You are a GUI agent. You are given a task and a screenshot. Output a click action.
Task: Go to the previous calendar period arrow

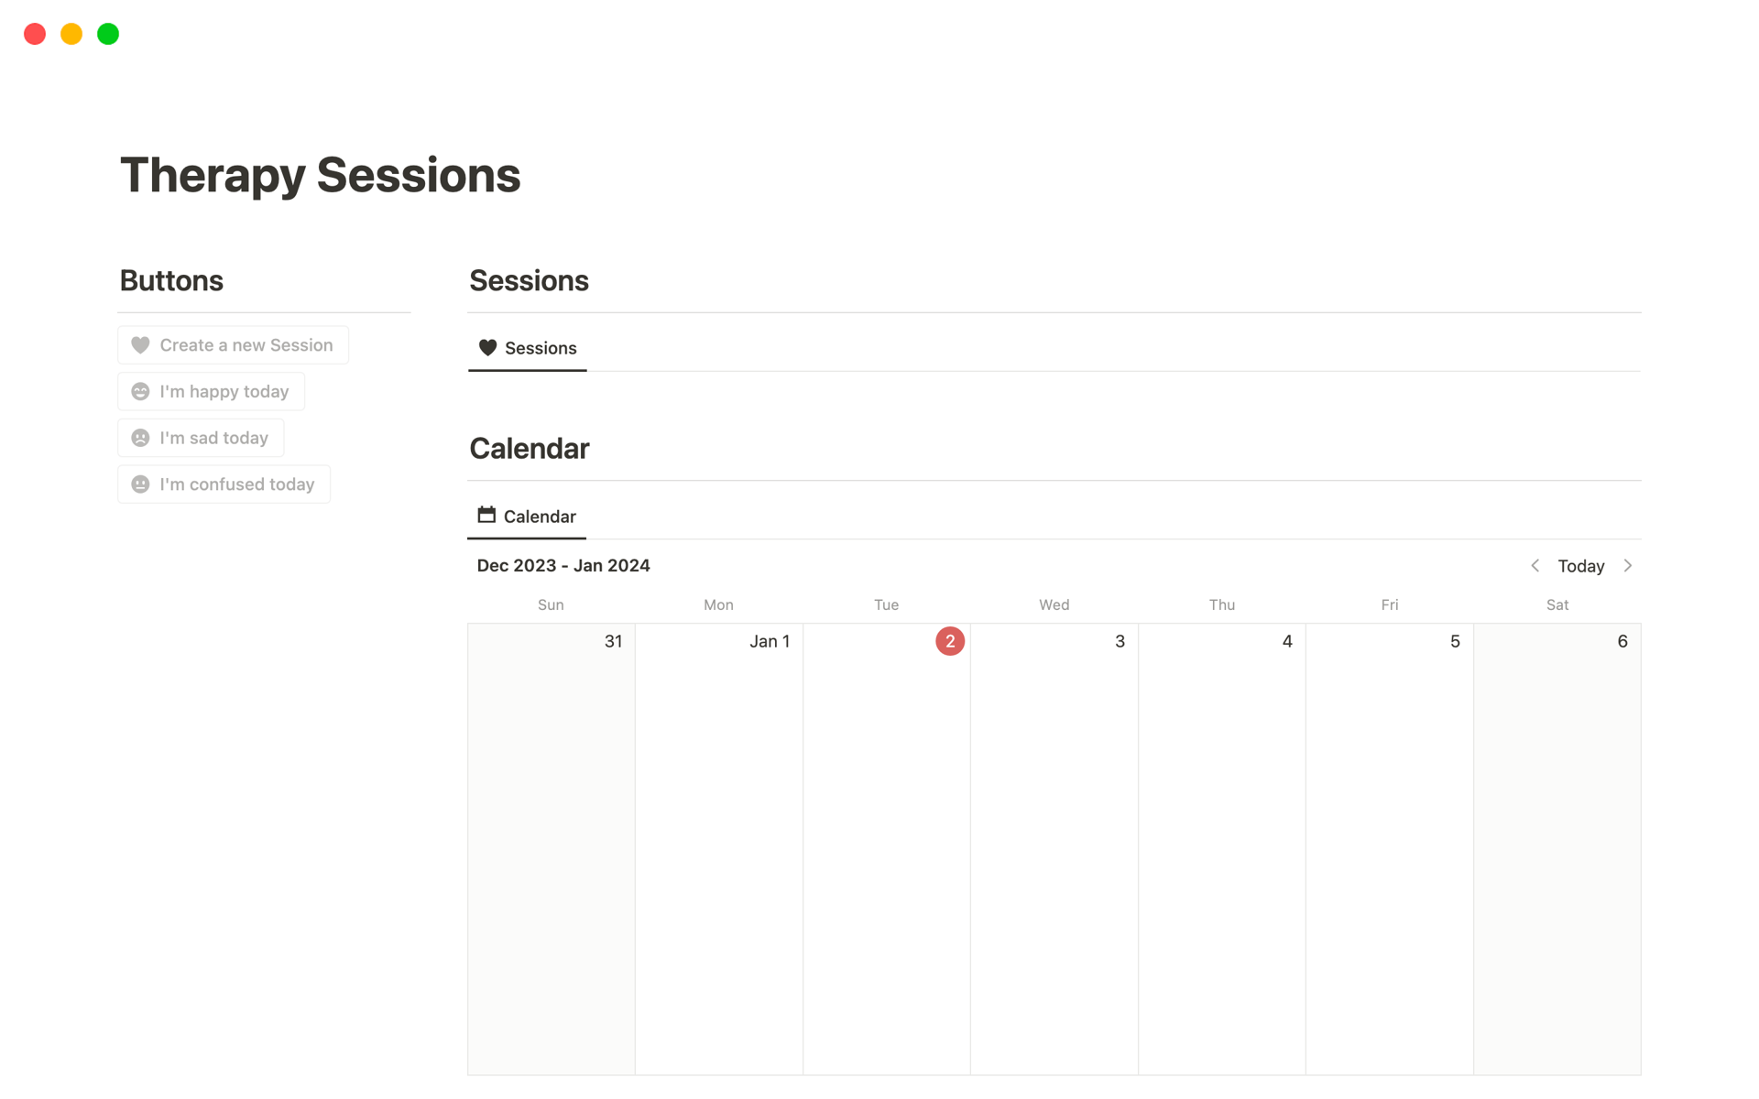(1535, 566)
